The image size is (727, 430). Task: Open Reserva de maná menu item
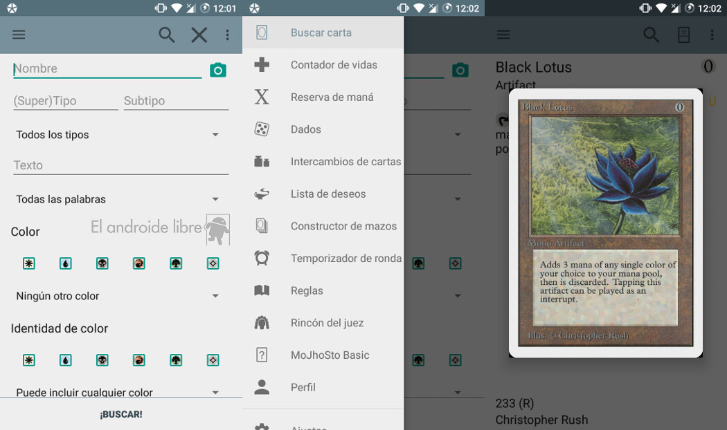pyautogui.click(x=323, y=97)
